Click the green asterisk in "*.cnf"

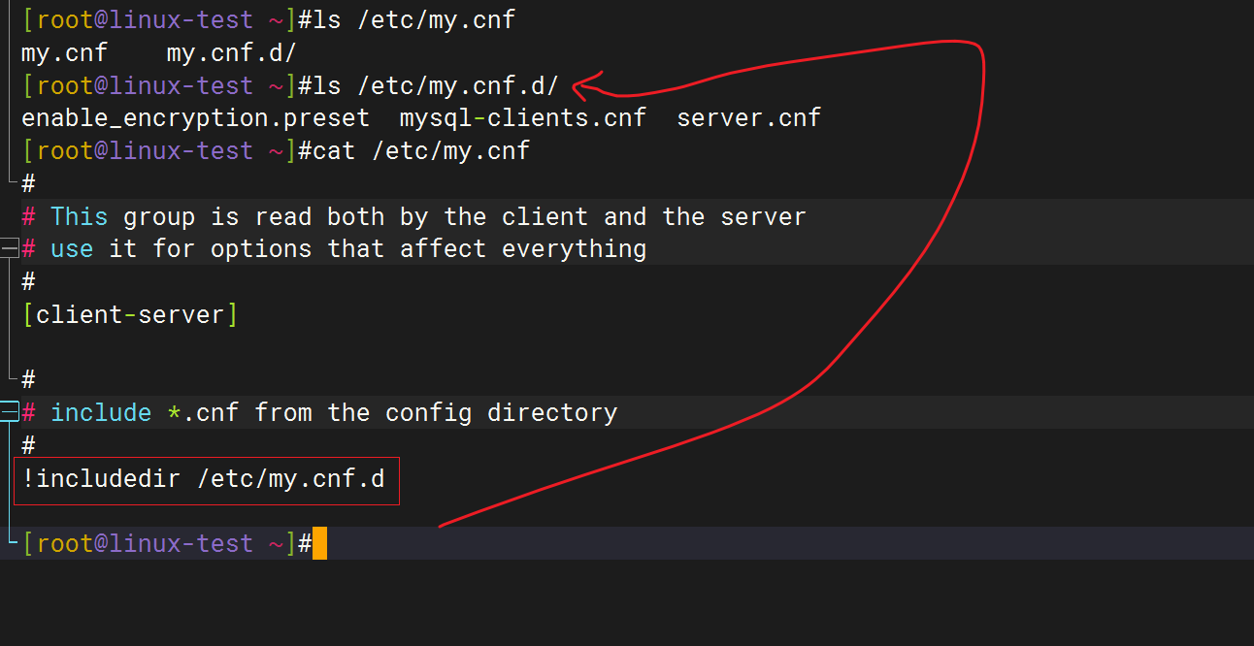174,412
